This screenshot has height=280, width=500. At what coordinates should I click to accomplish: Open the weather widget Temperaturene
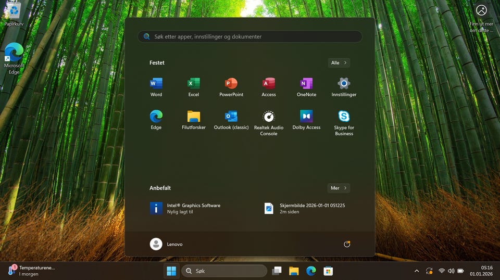pos(31,271)
